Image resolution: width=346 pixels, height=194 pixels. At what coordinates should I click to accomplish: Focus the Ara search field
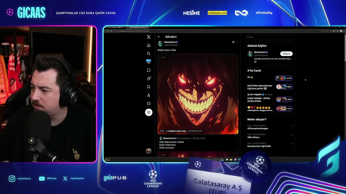[270, 37]
